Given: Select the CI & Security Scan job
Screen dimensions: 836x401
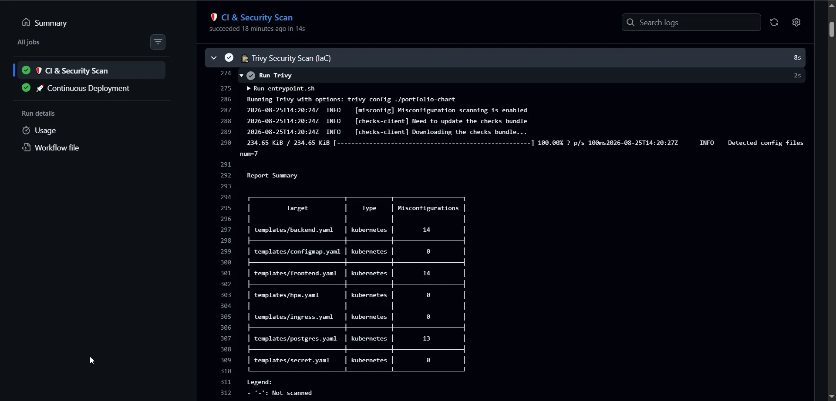Looking at the screenshot, I should tap(91, 70).
